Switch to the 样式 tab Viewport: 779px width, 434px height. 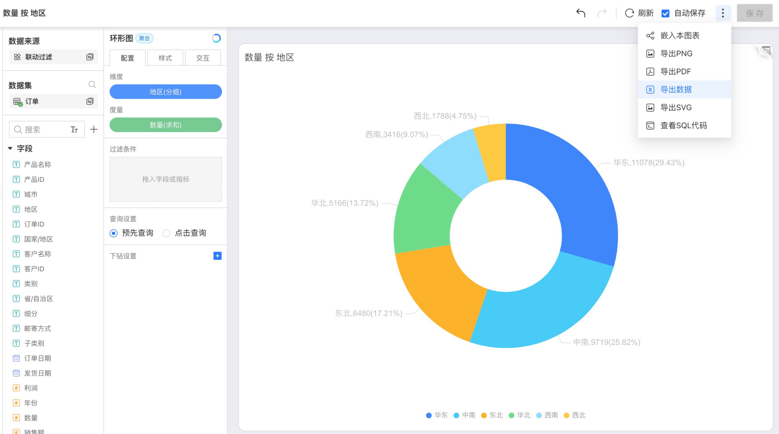(x=165, y=58)
